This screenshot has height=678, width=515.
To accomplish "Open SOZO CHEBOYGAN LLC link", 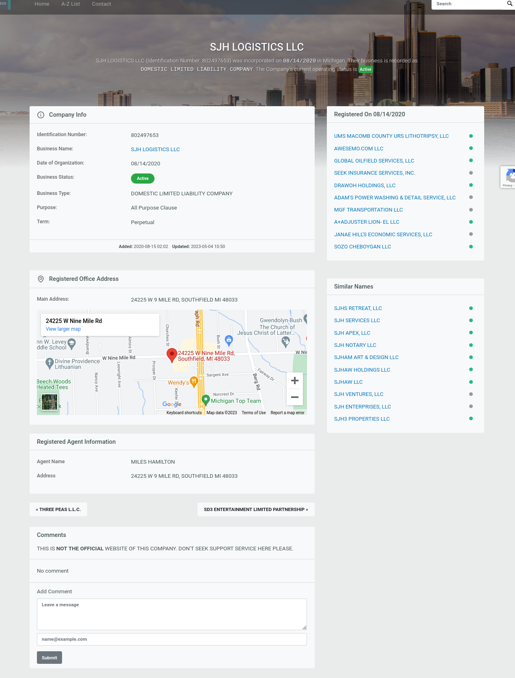I will click(363, 247).
